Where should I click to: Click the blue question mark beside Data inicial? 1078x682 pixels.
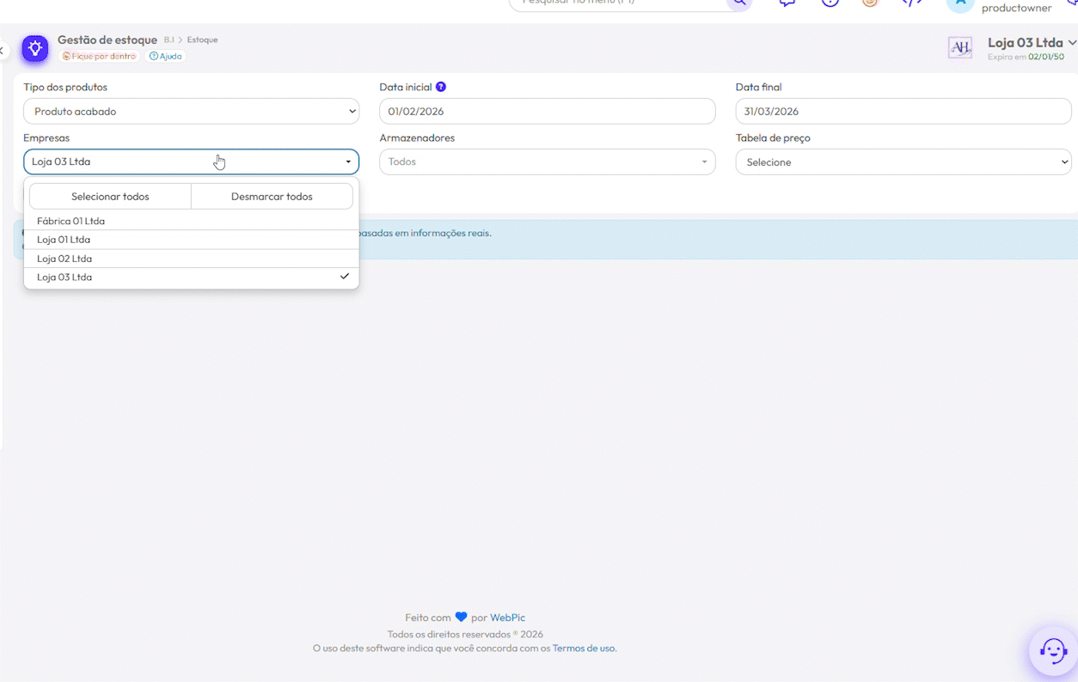pos(441,87)
